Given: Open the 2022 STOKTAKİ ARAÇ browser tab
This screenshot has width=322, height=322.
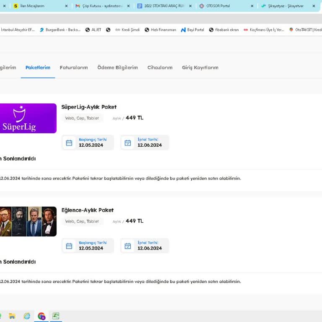Looking at the screenshot, I should 164,6.
